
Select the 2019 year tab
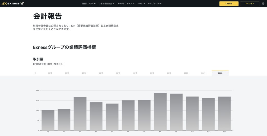(169, 73)
